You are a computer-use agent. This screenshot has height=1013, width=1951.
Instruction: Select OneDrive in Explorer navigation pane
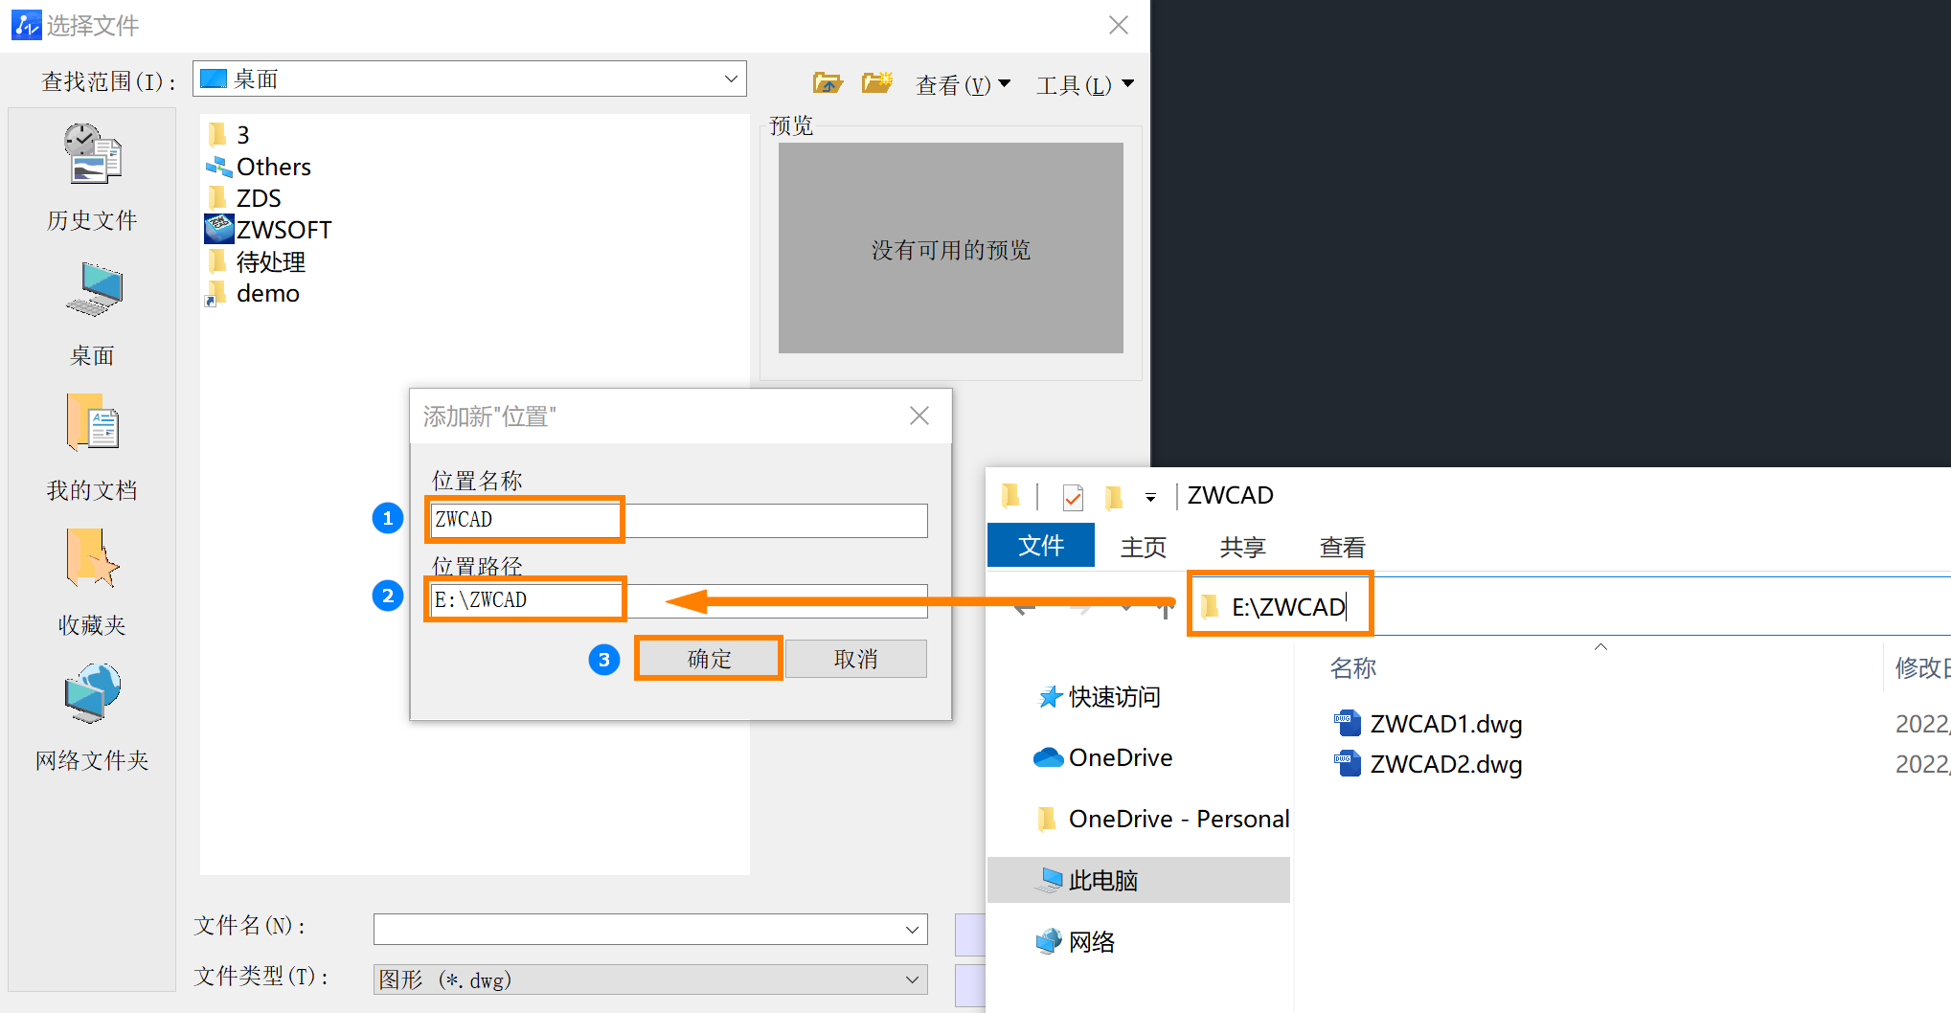[x=1102, y=757]
